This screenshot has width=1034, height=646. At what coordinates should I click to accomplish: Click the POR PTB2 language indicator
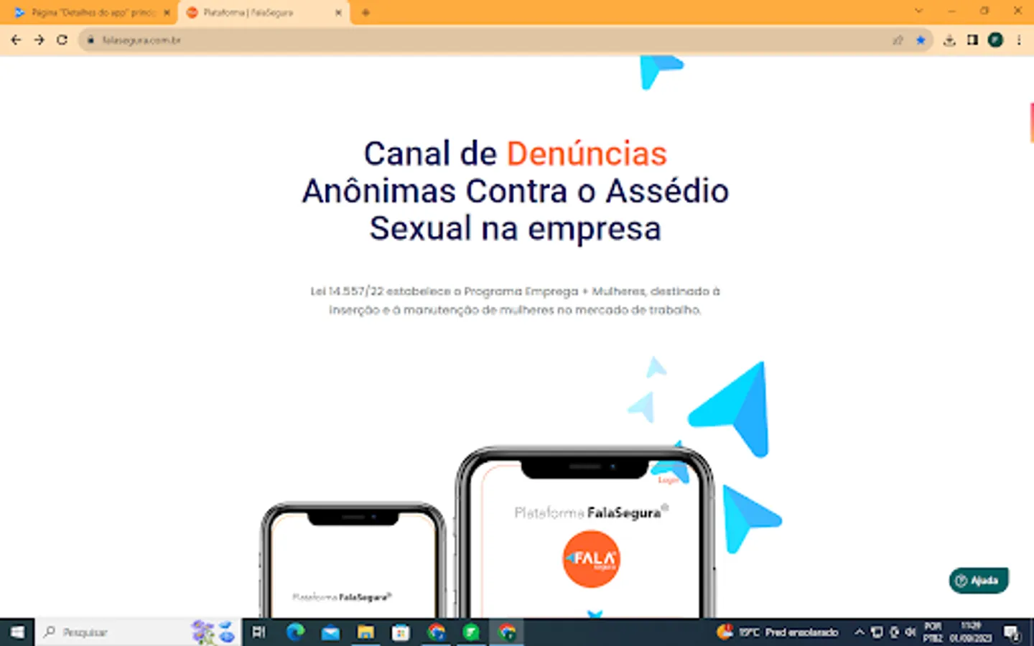click(x=933, y=632)
